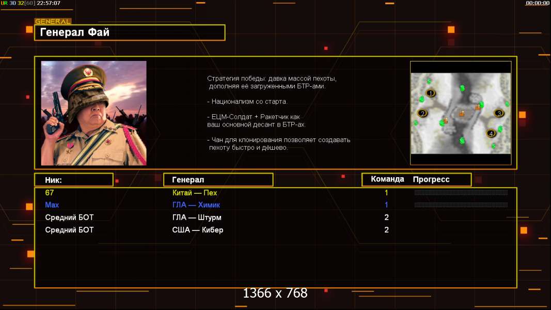This screenshot has height=310, width=551.
Task: Select orange building icon nearest marker 3
Action: point(477,107)
